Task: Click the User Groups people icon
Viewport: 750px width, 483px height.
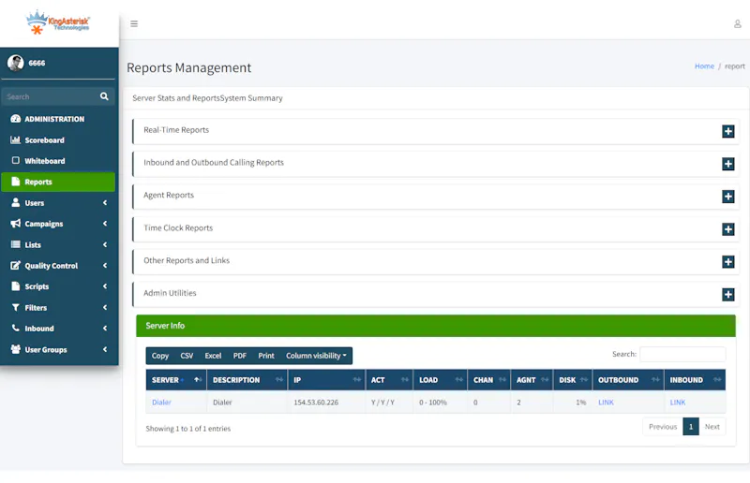Action: coord(16,349)
